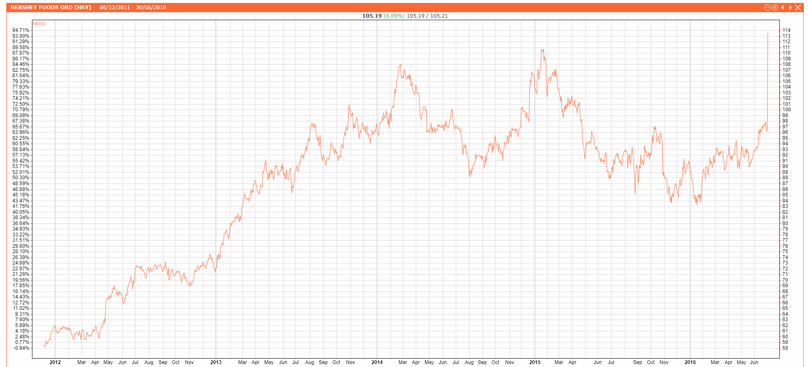Viewport: 808px width, 367px height.
Task: Close the Hershey Foods chart panel
Action: 798,8
